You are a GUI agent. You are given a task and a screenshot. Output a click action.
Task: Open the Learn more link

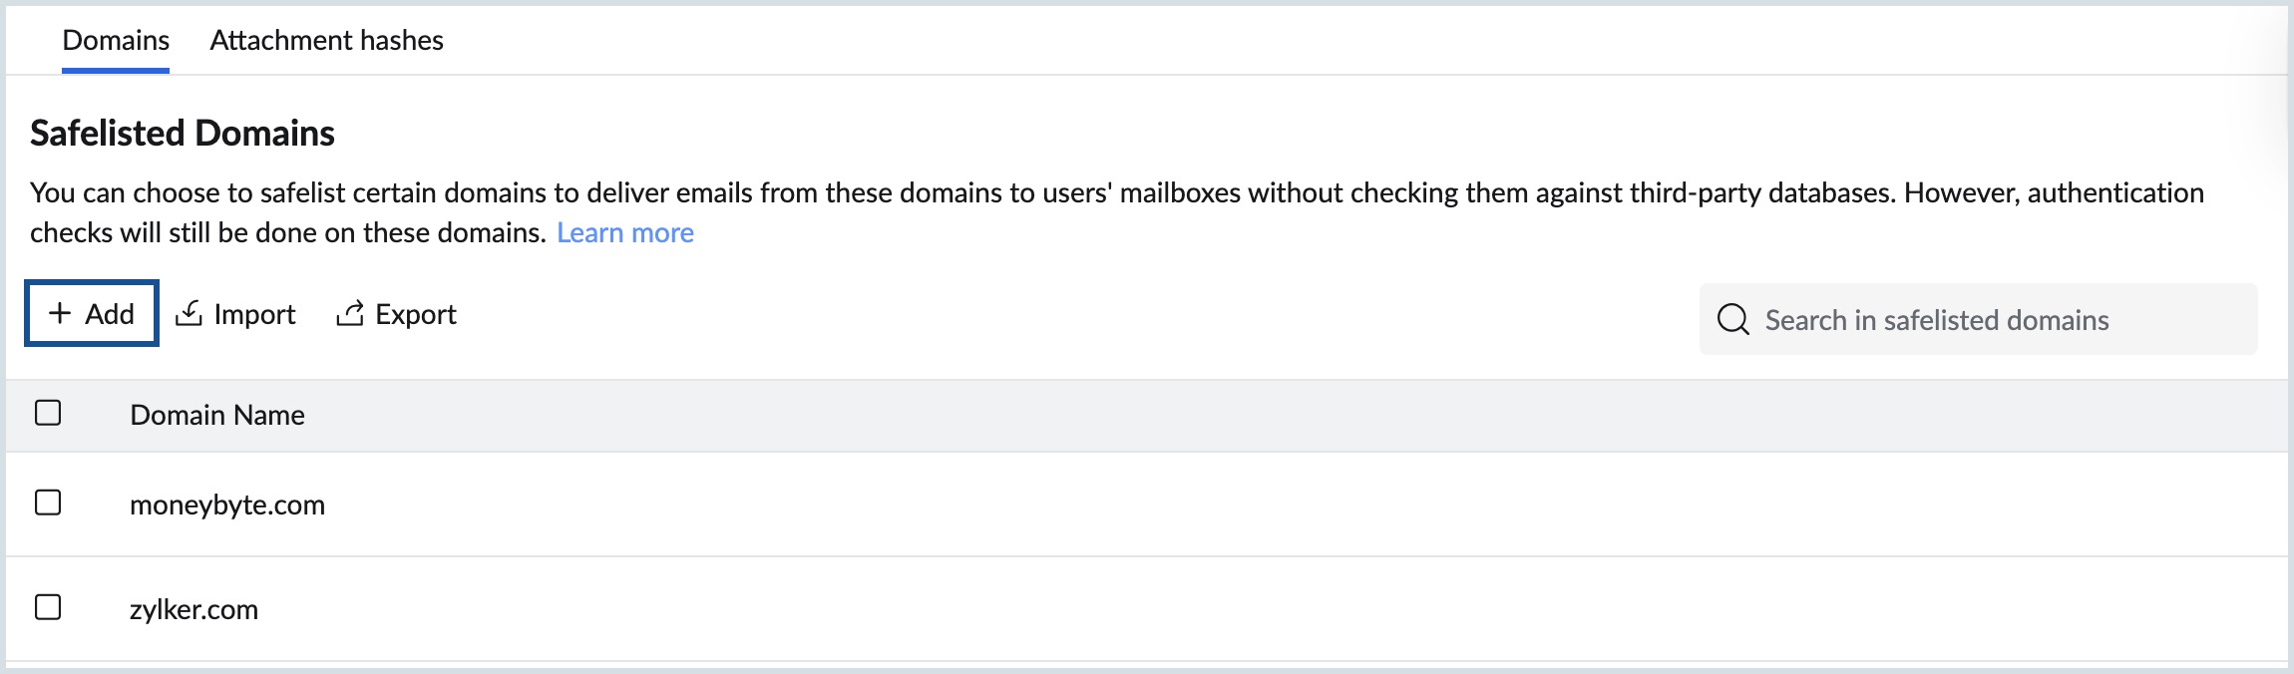(x=625, y=231)
